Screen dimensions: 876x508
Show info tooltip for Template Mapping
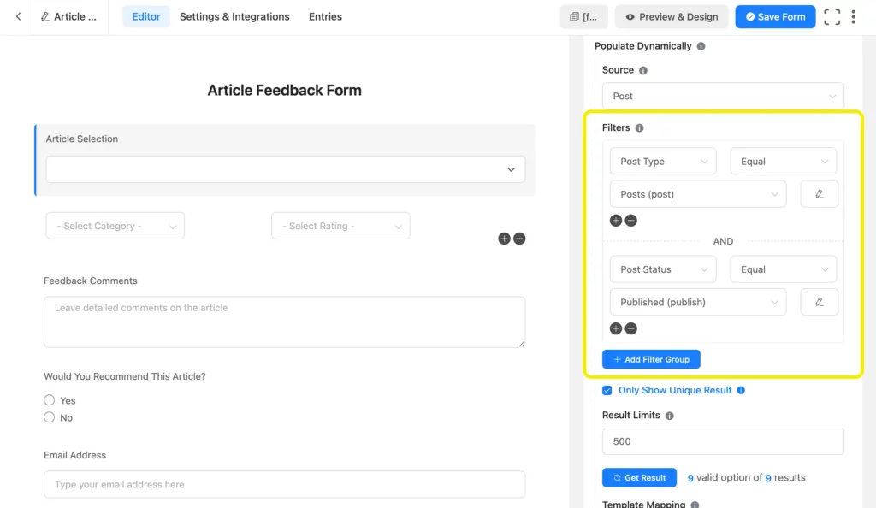pyautogui.click(x=695, y=504)
